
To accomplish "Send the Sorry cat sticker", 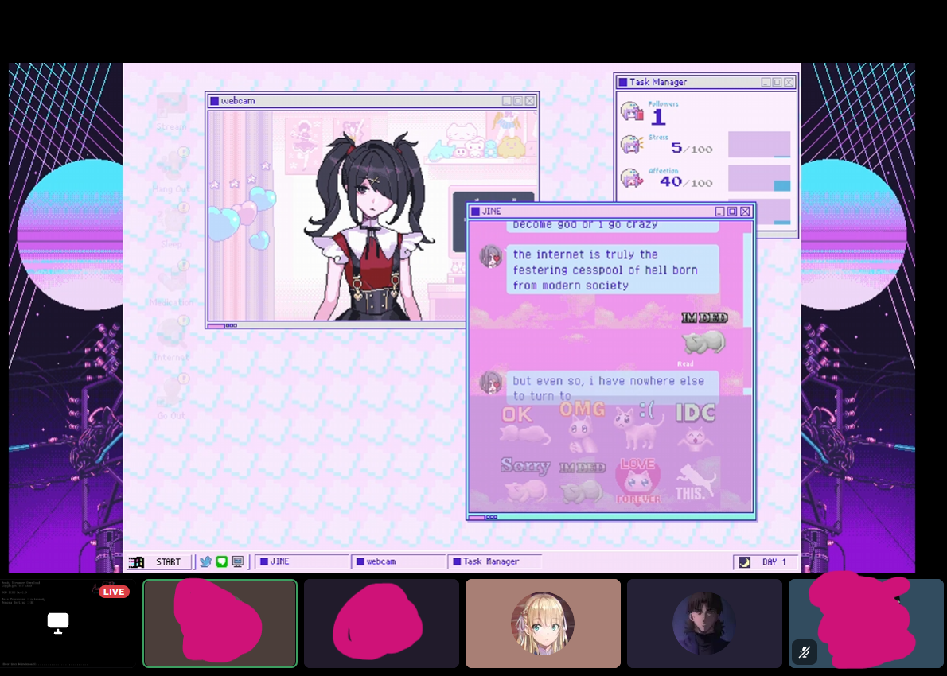I will click(524, 480).
